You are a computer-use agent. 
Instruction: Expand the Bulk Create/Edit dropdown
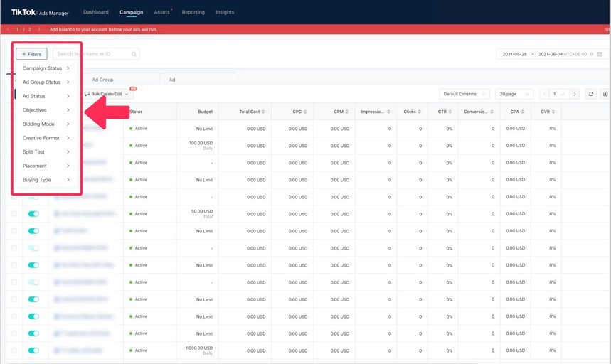[108, 94]
